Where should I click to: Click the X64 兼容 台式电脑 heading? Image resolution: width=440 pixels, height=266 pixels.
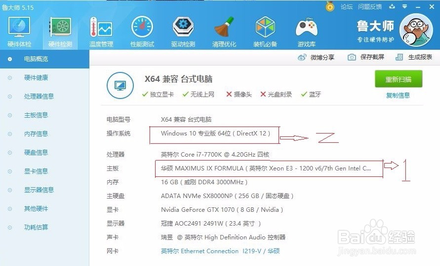[178, 79]
